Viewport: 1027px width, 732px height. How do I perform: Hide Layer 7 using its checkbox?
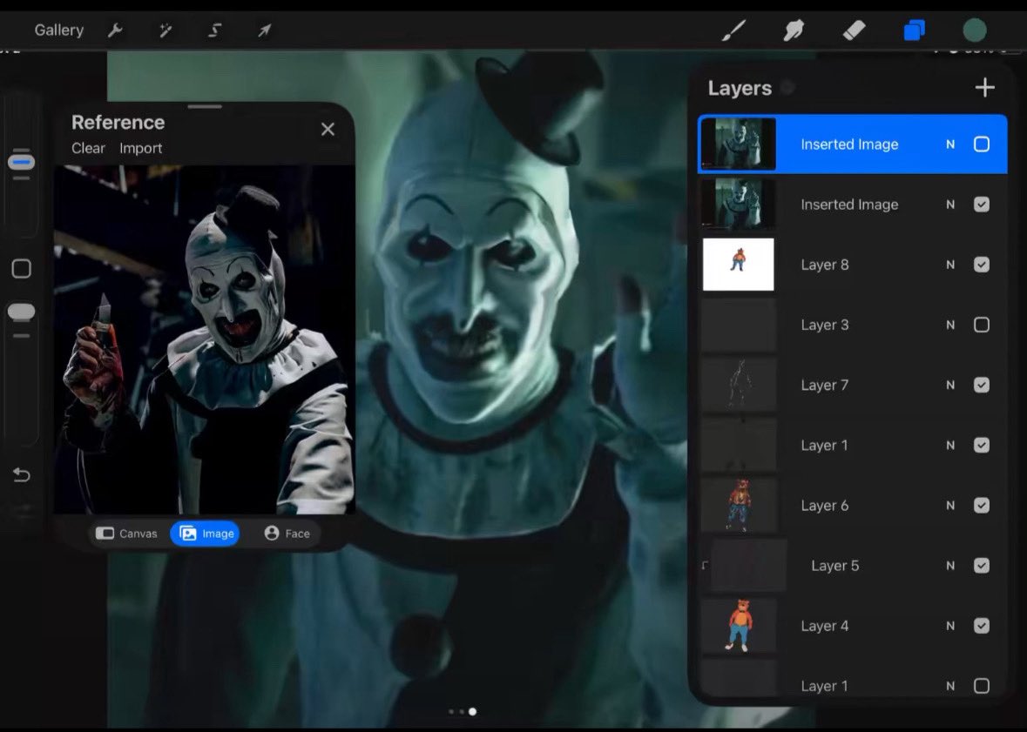981,385
